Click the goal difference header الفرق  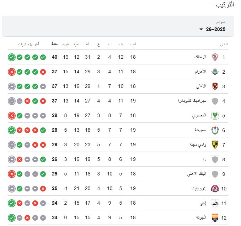[66, 44]
